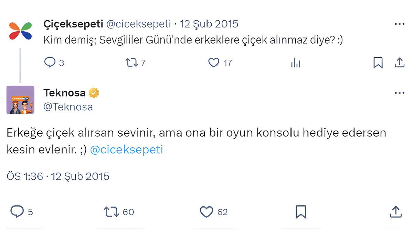View analytics for the Çiçeksepeti tweet
This screenshot has width=413, height=232.
click(x=295, y=62)
